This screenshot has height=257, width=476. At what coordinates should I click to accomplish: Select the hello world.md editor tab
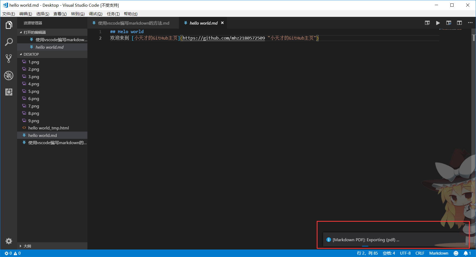click(x=203, y=23)
